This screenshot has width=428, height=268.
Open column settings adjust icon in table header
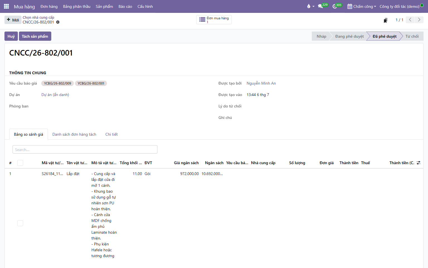pos(419,163)
